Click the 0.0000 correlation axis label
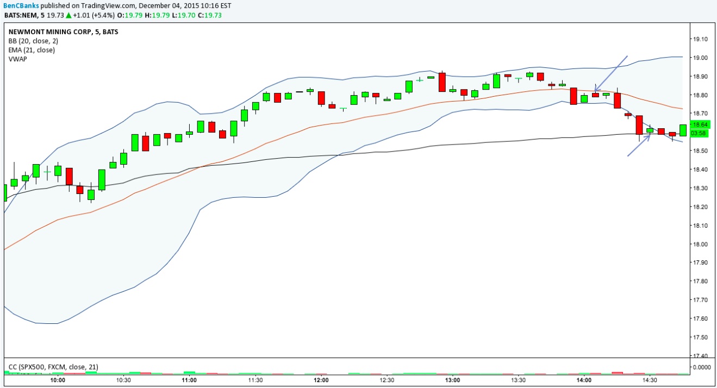 701,367
